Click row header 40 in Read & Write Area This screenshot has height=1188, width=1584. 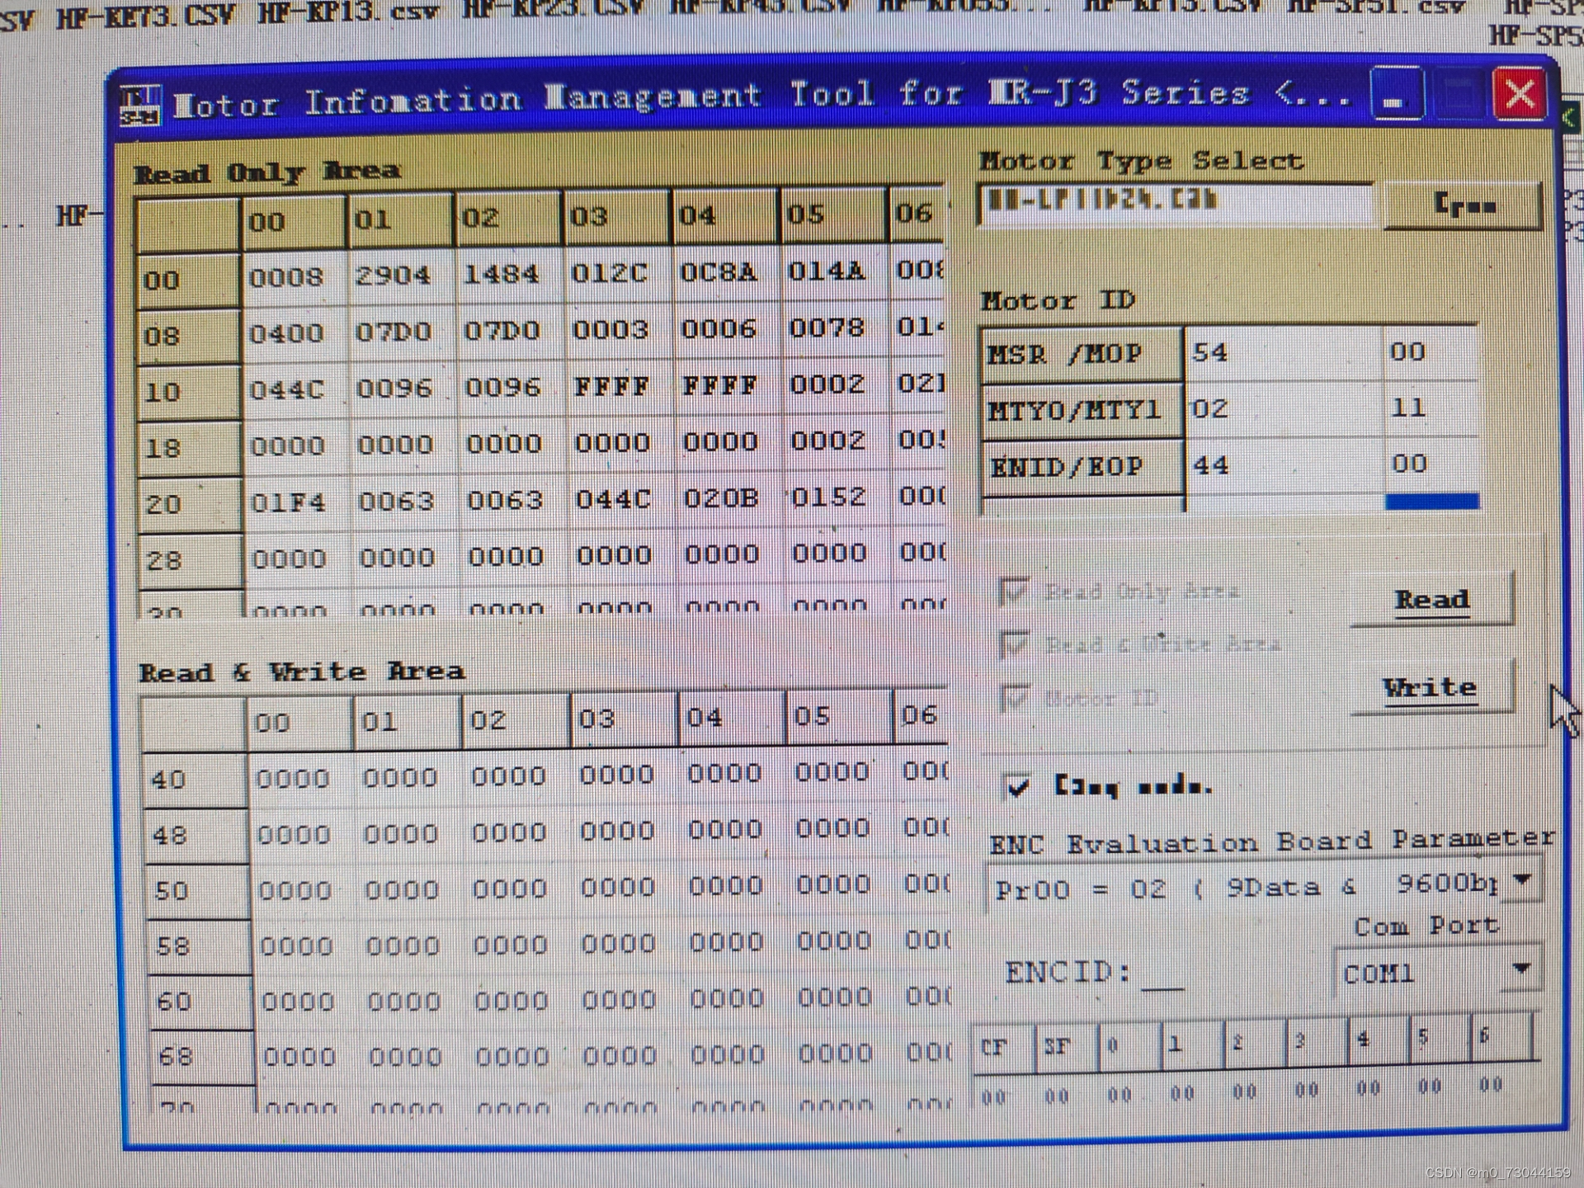pyautogui.click(x=195, y=780)
